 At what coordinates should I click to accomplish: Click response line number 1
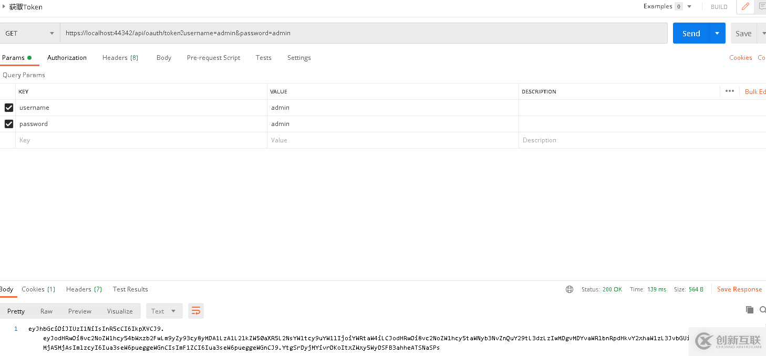pyautogui.click(x=16, y=329)
